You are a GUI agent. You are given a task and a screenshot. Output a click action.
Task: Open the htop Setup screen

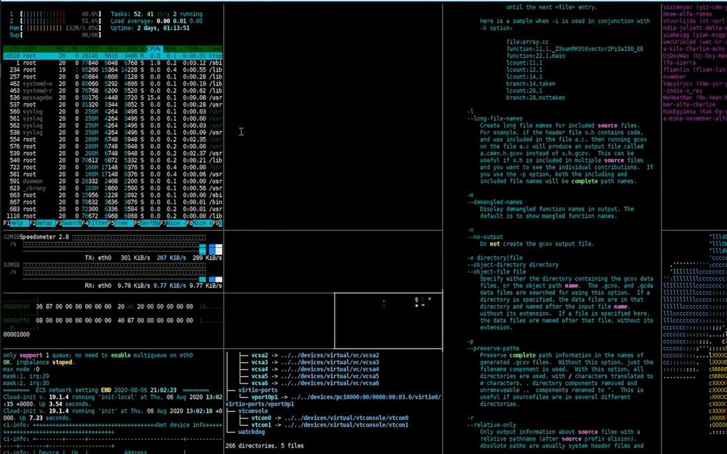42,224
